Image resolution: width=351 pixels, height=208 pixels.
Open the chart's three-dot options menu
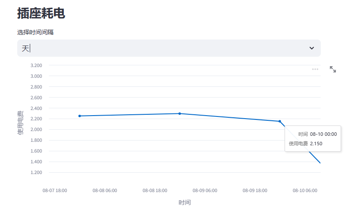(315, 69)
